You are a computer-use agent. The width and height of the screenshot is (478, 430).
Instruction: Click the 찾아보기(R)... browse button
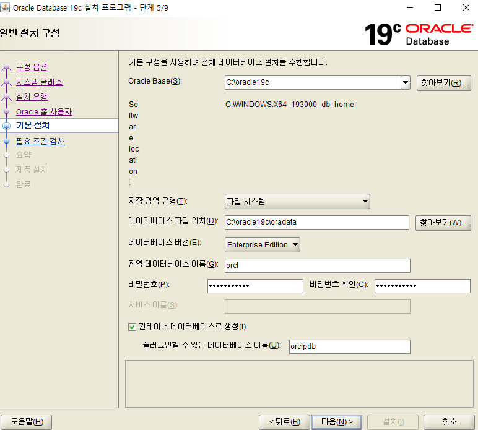pyautogui.click(x=444, y=83)
